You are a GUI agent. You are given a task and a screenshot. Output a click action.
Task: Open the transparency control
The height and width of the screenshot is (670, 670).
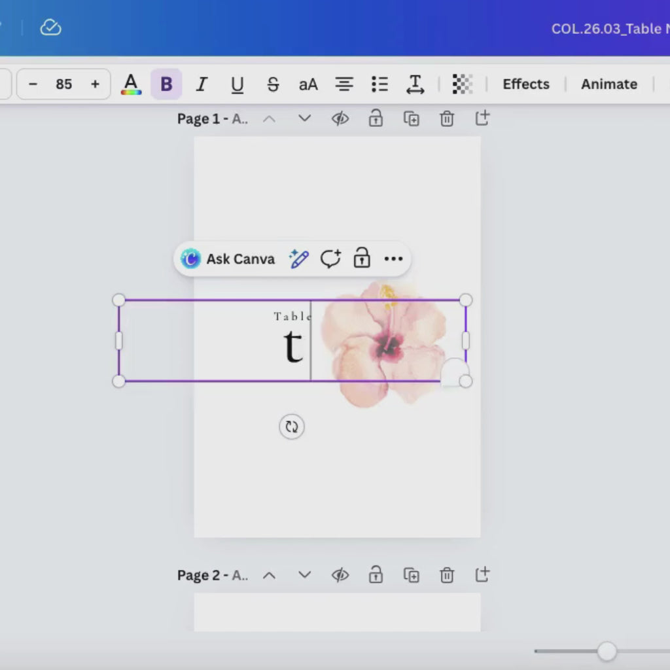(x=463, y=84)
